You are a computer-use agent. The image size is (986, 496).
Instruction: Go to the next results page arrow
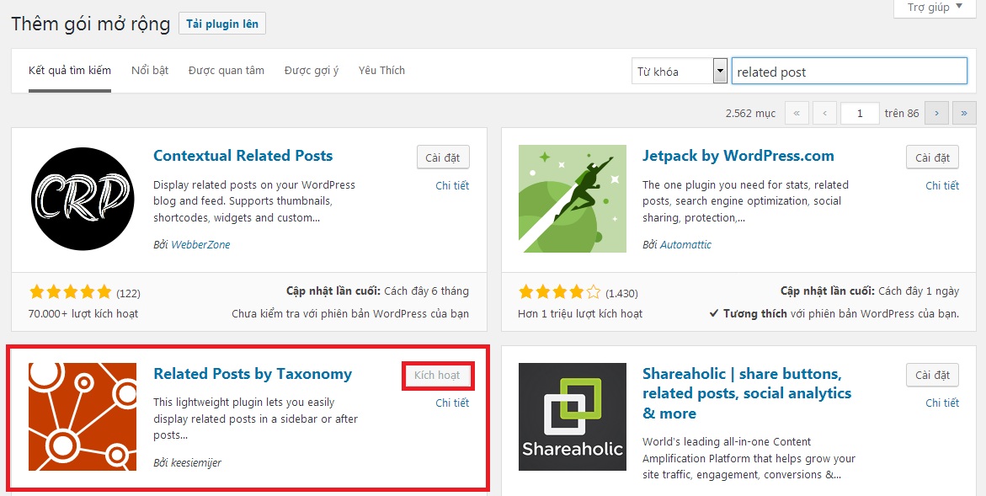coord(936,114)
